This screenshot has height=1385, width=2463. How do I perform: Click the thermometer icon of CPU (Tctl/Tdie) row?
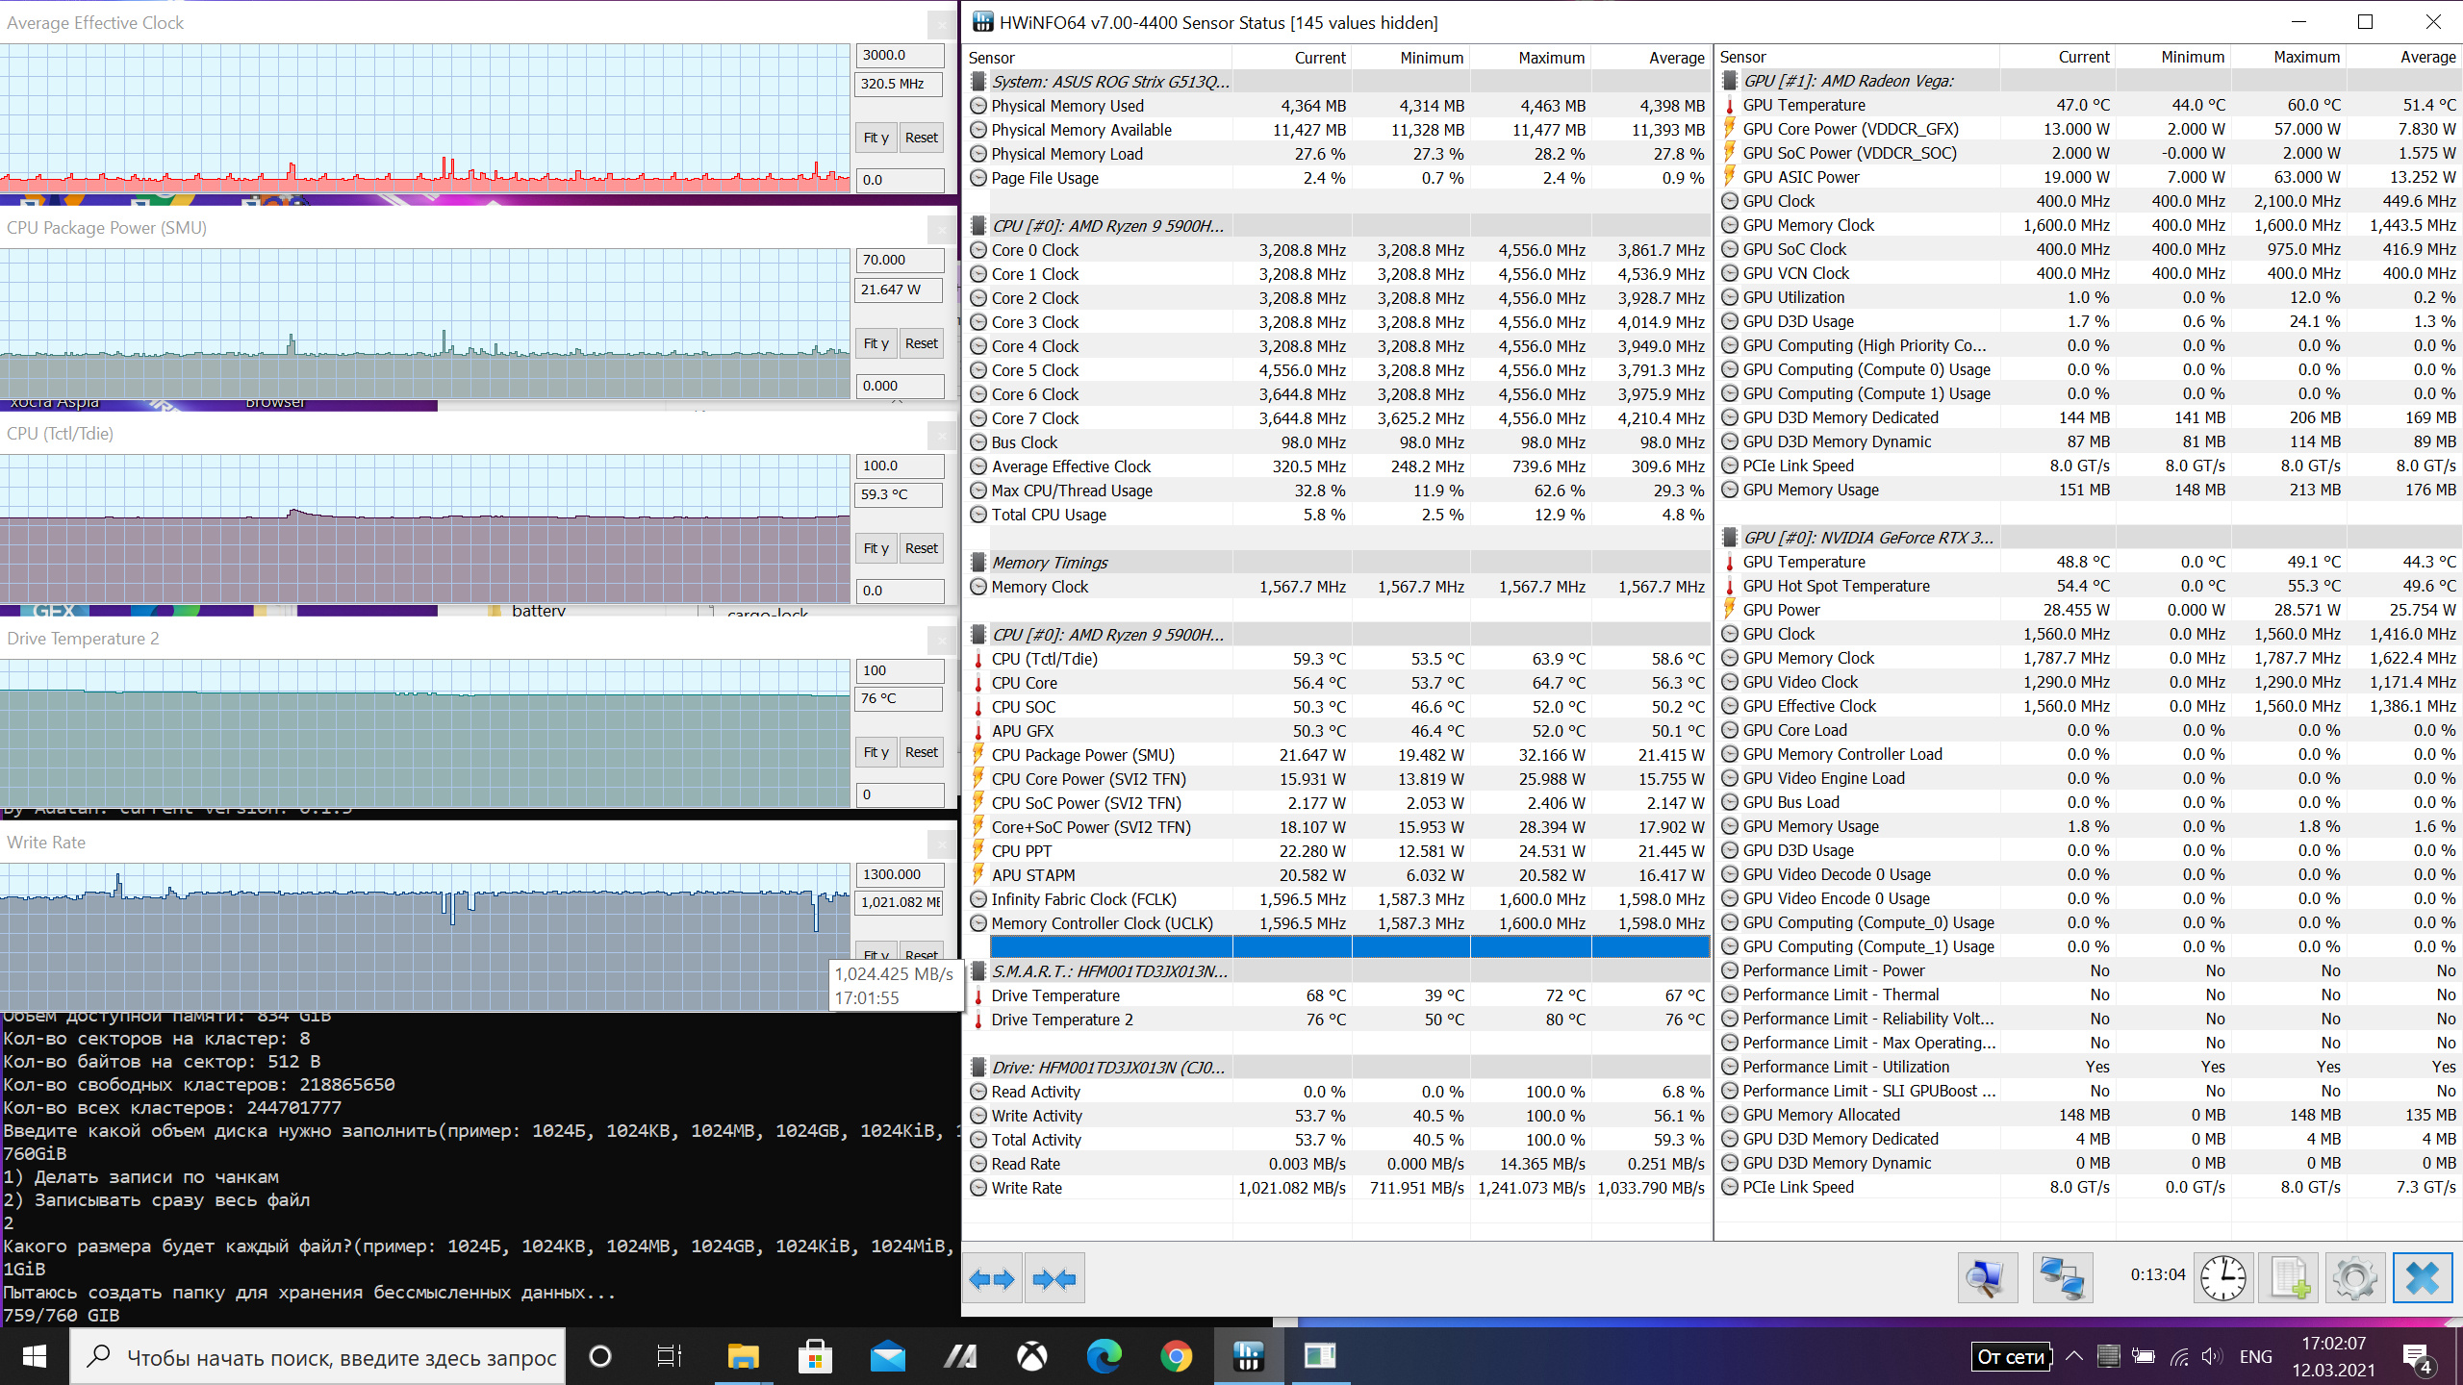(978, 659)
